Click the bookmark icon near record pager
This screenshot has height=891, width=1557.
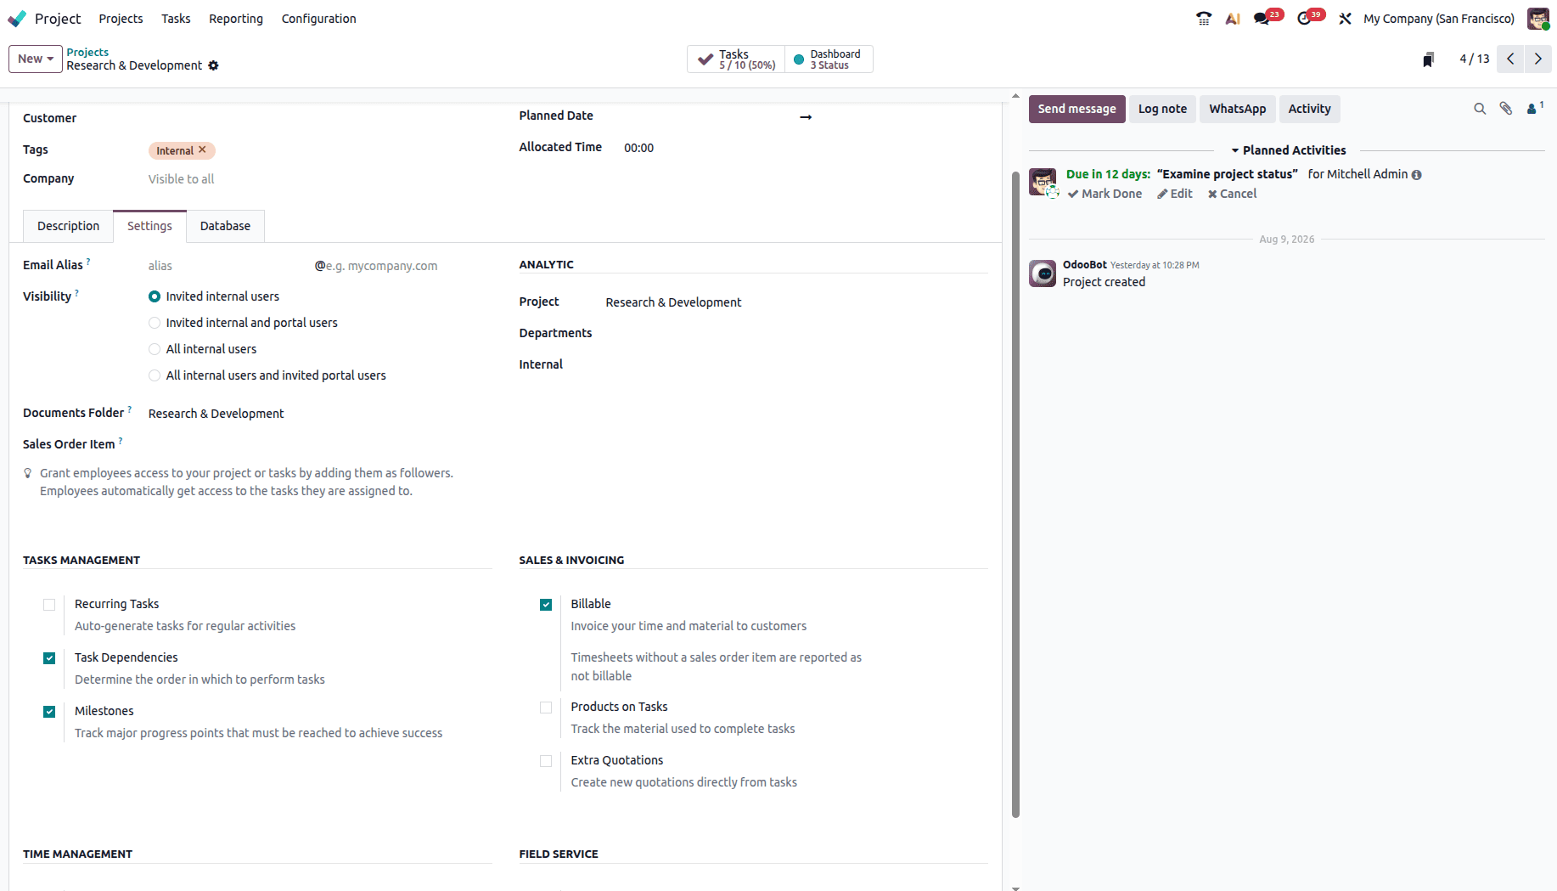(1429, 59)
